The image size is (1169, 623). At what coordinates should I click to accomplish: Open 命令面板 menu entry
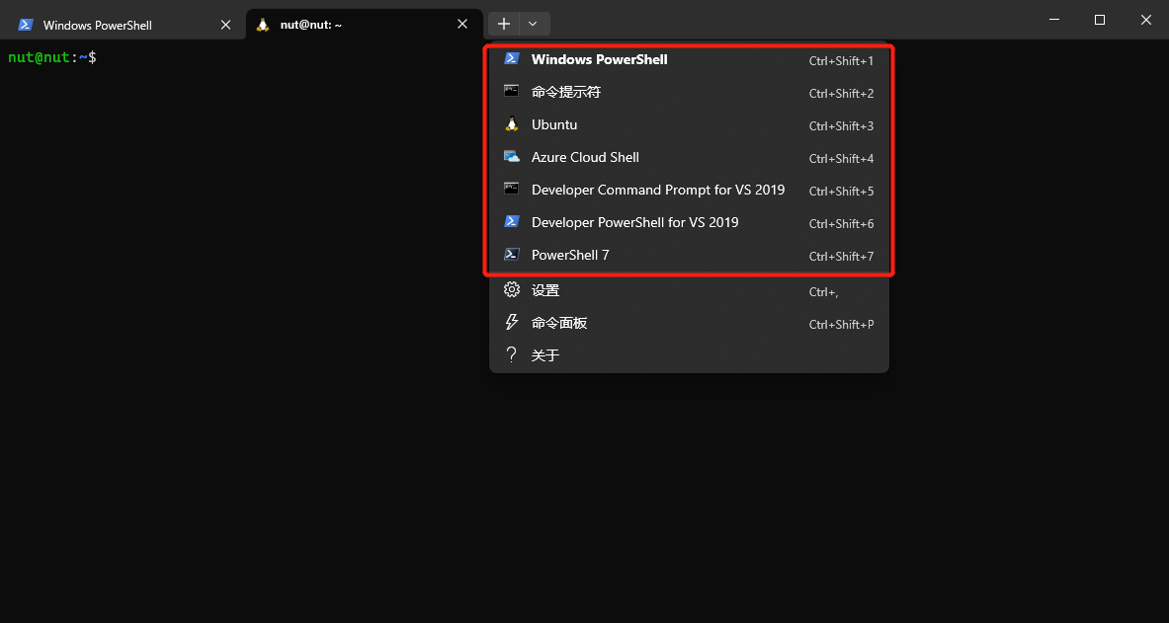[x=689, y=324]
